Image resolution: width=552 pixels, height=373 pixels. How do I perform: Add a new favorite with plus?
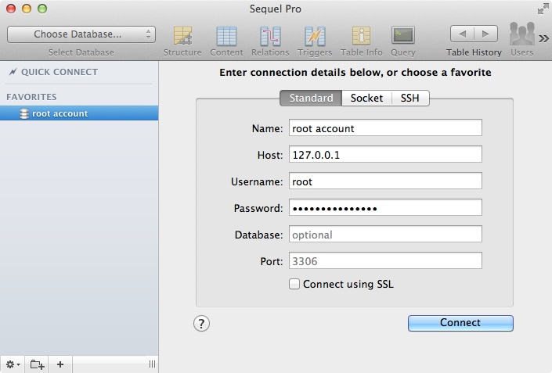pyautogui.click(x=60, y=364)
